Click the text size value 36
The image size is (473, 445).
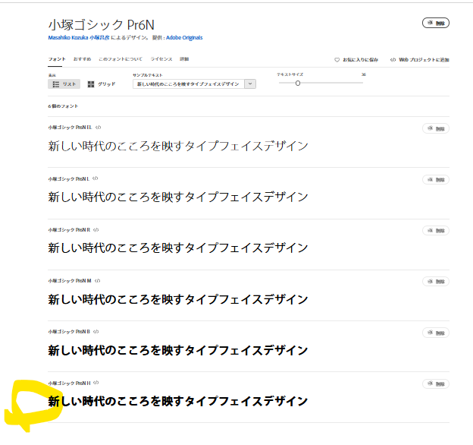364,74
